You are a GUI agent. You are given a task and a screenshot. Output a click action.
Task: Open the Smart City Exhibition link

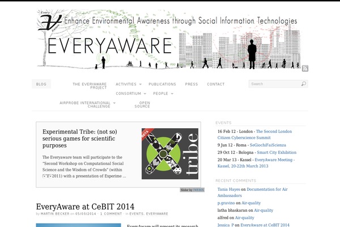click(277, 152)
